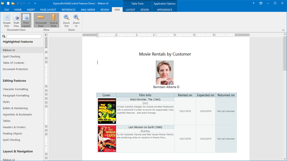This screenshot has width=287, height=161.
Task: Switch to Simple View
Action: [7, 21]
